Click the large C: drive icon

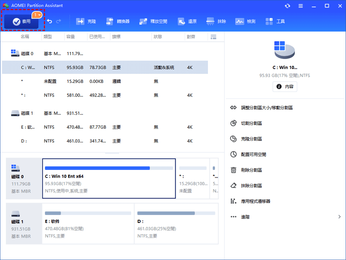(x=284, y=50)
